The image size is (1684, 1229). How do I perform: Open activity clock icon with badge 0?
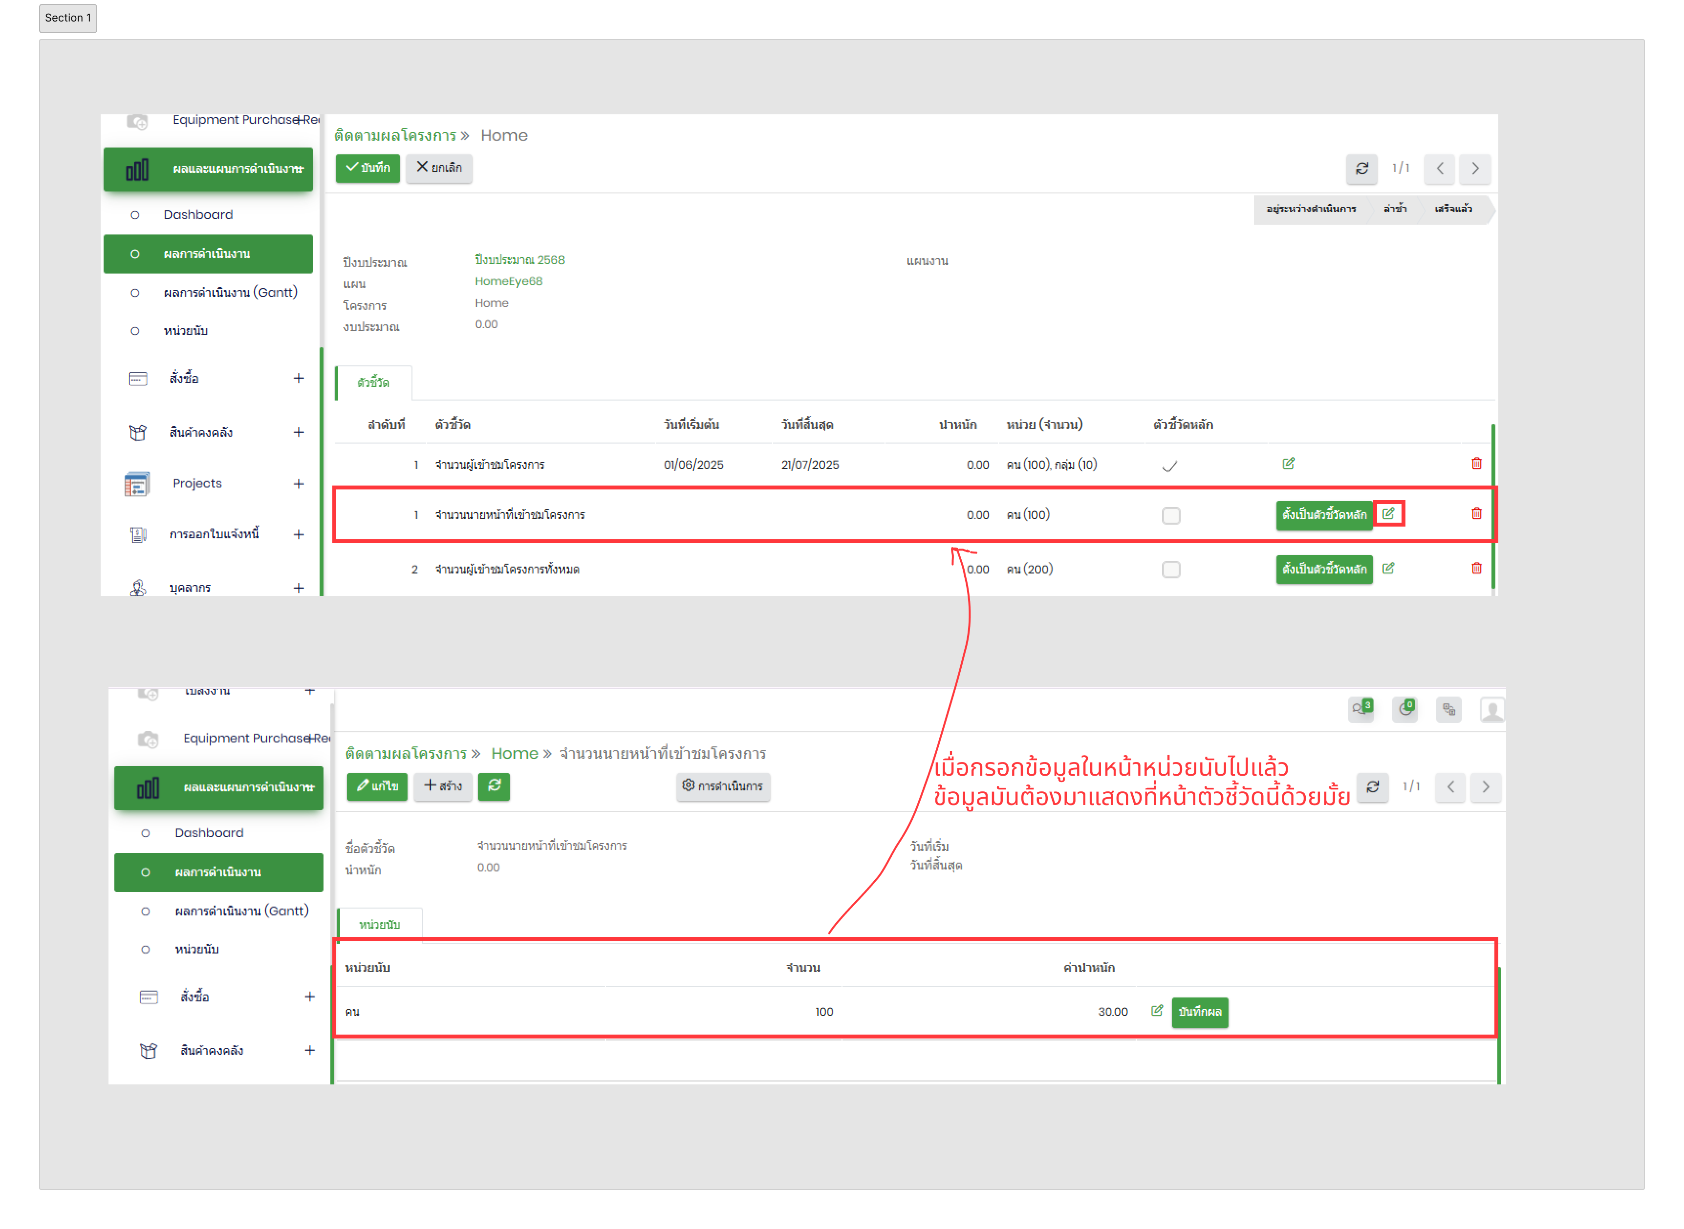[1405, 709]
